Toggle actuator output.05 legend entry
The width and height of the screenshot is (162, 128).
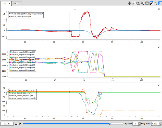pyautogui.click(x=23, y=65)
